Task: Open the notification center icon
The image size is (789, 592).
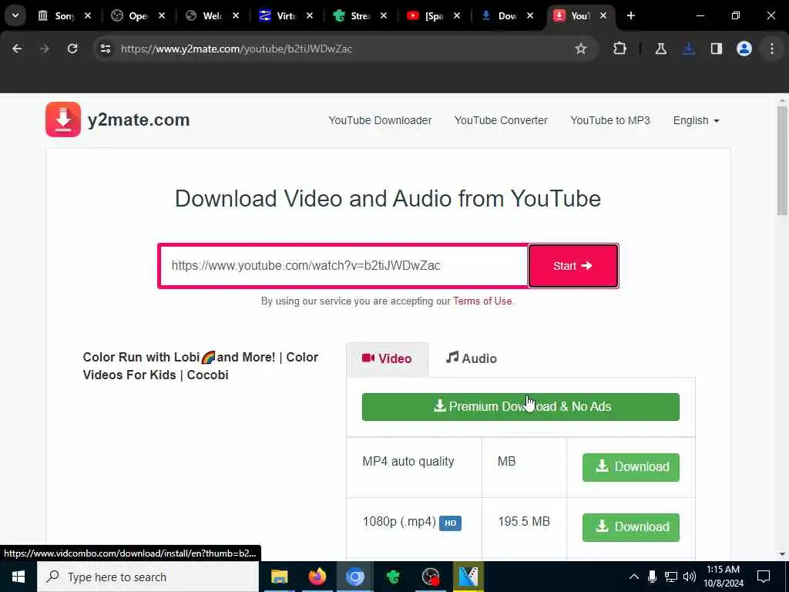Action: pos(764,577)
